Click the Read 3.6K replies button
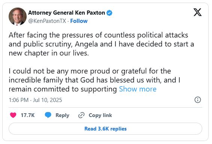This screenshot has width=212, height=144. tap(105, 129)
